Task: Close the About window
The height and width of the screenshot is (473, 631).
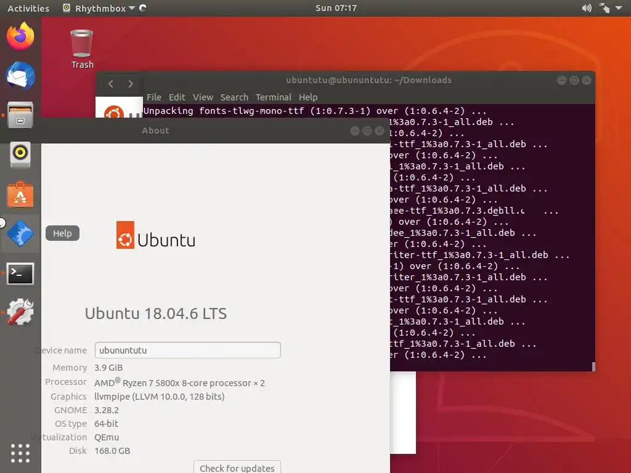Action: [380, 131]
